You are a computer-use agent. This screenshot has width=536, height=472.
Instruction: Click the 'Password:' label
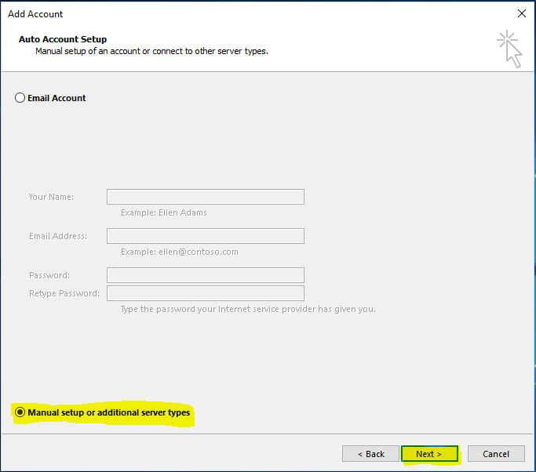tap(49, 275)
